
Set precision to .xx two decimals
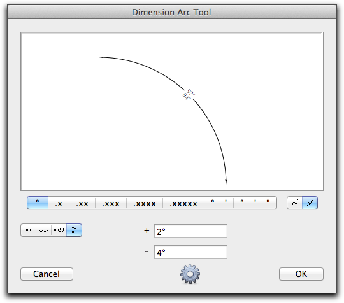click(x=82, y=203)
